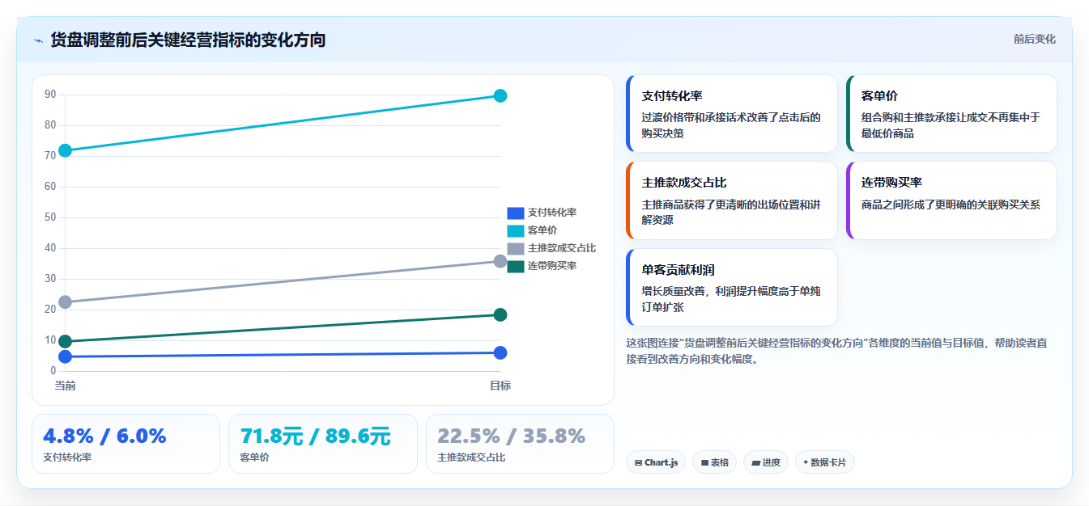
Task: Click the 数据卡片 tag chip
Action: point(825,462)
